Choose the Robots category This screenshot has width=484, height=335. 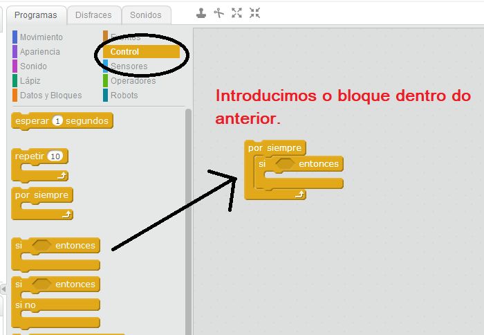(x=124, y=96)
